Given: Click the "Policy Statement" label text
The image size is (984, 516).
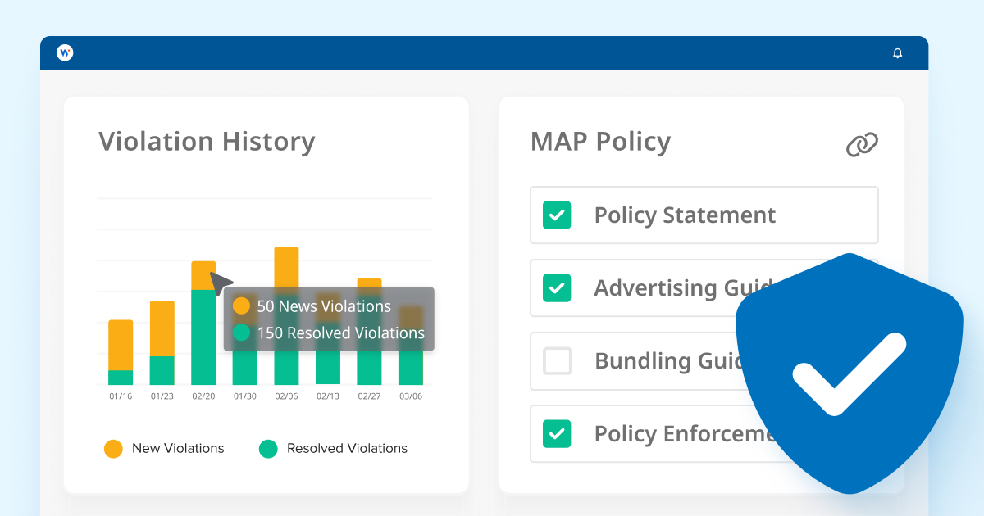Looking at the screenshot, I should 685,215.
